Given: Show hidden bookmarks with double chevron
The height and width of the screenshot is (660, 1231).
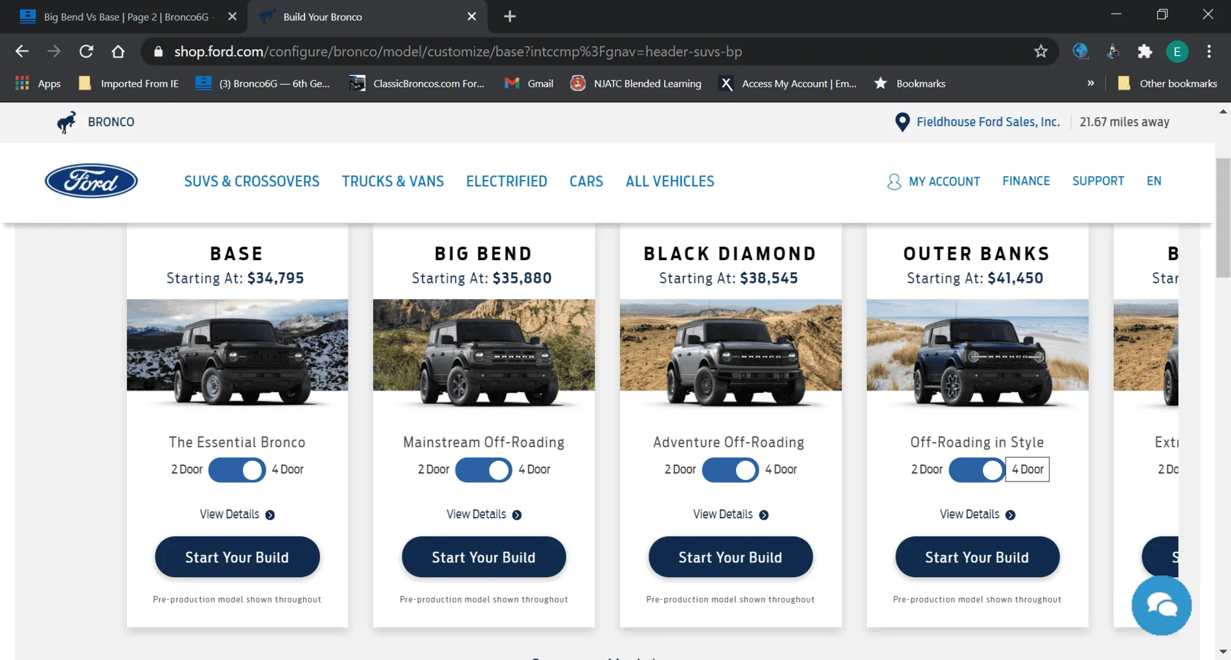Looking at the screenshot, I should click(x=1090, y=83).
